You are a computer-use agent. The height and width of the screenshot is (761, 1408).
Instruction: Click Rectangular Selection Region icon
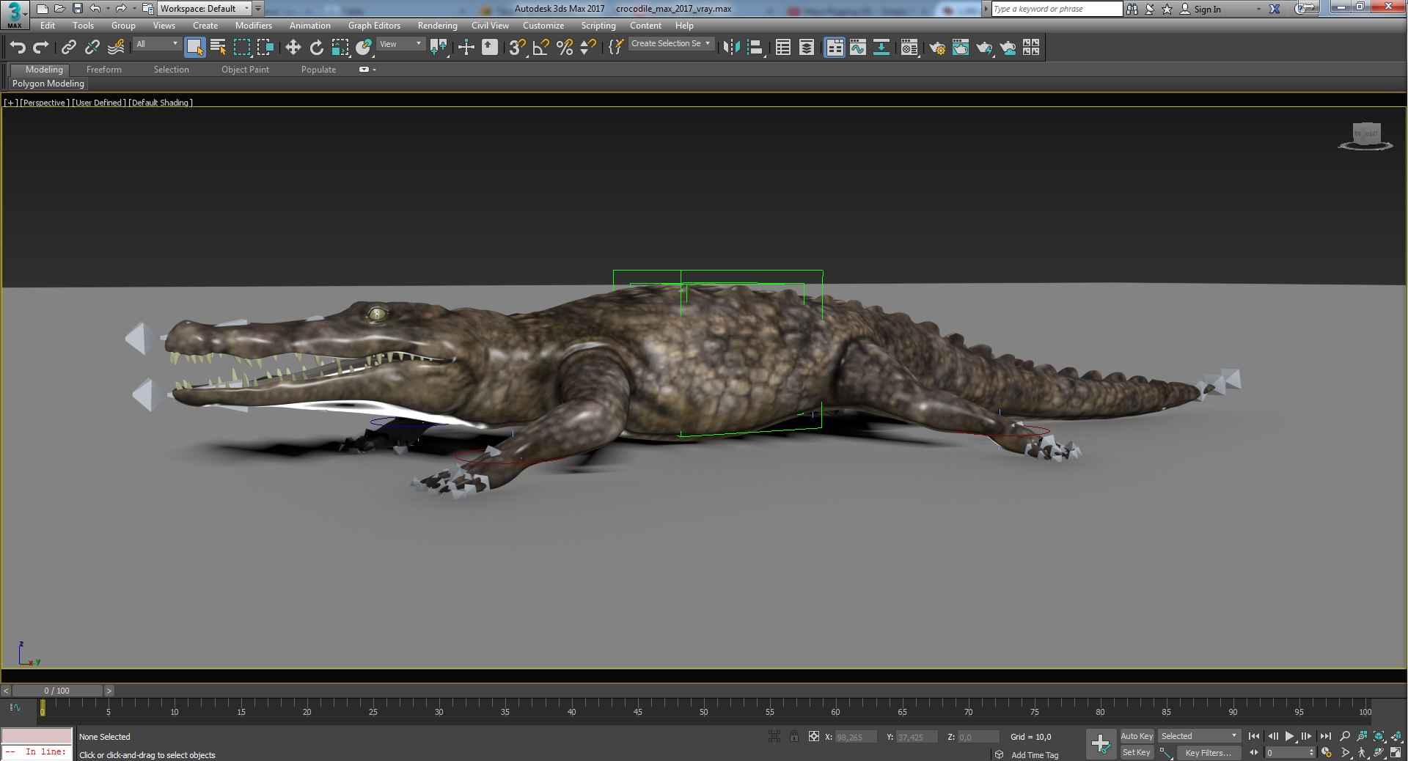(241, 48)
